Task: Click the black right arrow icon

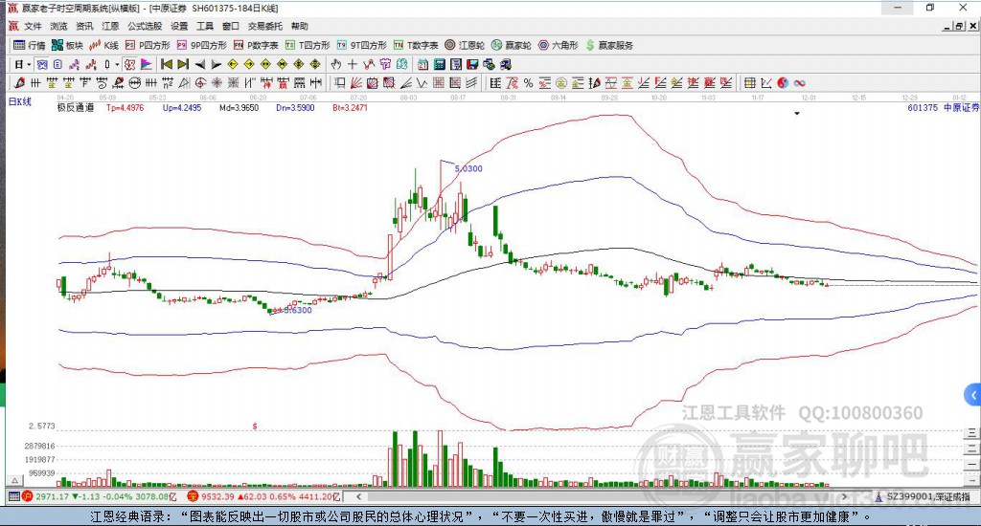Action: (x=216, y=64)
